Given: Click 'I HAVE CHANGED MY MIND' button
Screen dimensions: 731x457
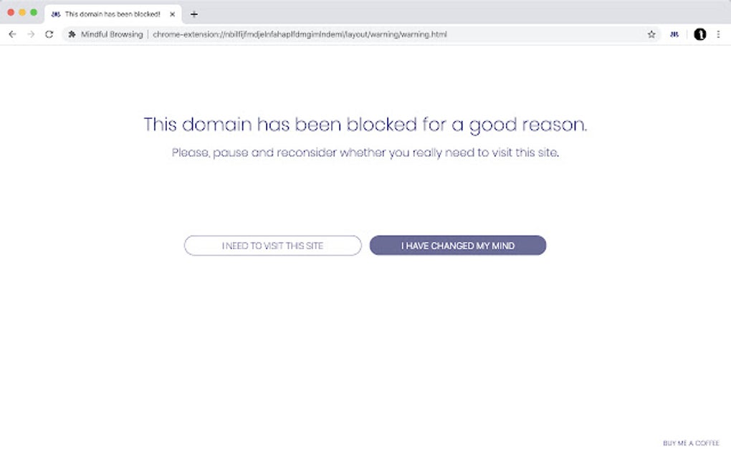Looking at the screenshot, I should pos(458,246).
